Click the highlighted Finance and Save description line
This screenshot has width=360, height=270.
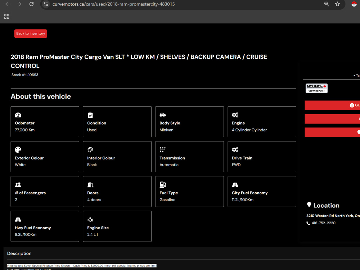point(82,266)
